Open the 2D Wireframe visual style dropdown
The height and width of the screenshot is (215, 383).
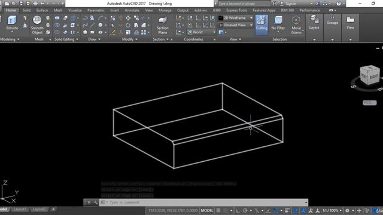pyautogui.click(x=236, y=18)
